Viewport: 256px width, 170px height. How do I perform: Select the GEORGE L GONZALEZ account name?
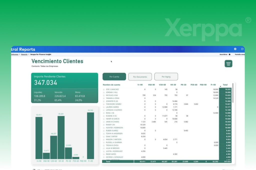tap(114, 157)
